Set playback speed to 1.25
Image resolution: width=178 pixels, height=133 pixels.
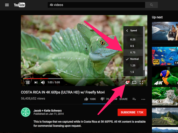[133, 66]
